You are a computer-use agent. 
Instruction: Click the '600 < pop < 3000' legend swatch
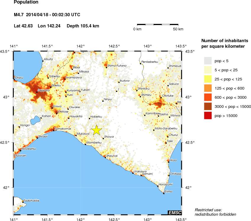point(208,97)
